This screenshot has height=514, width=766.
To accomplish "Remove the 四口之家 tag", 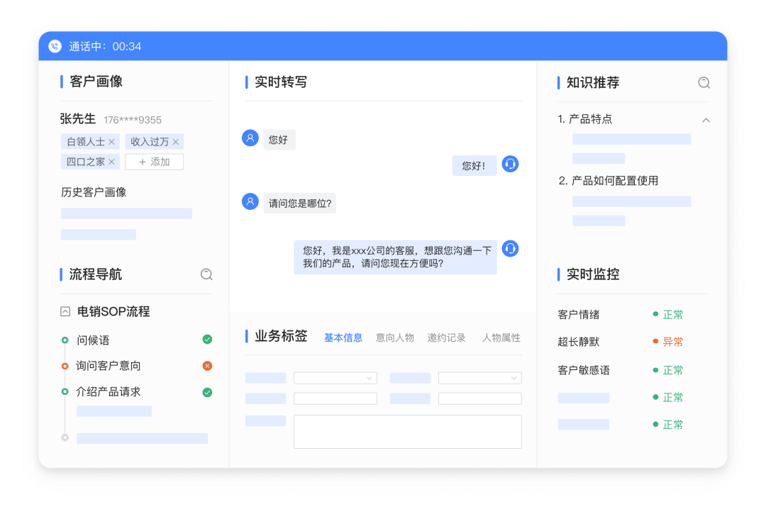I will (x=111, y=162).
